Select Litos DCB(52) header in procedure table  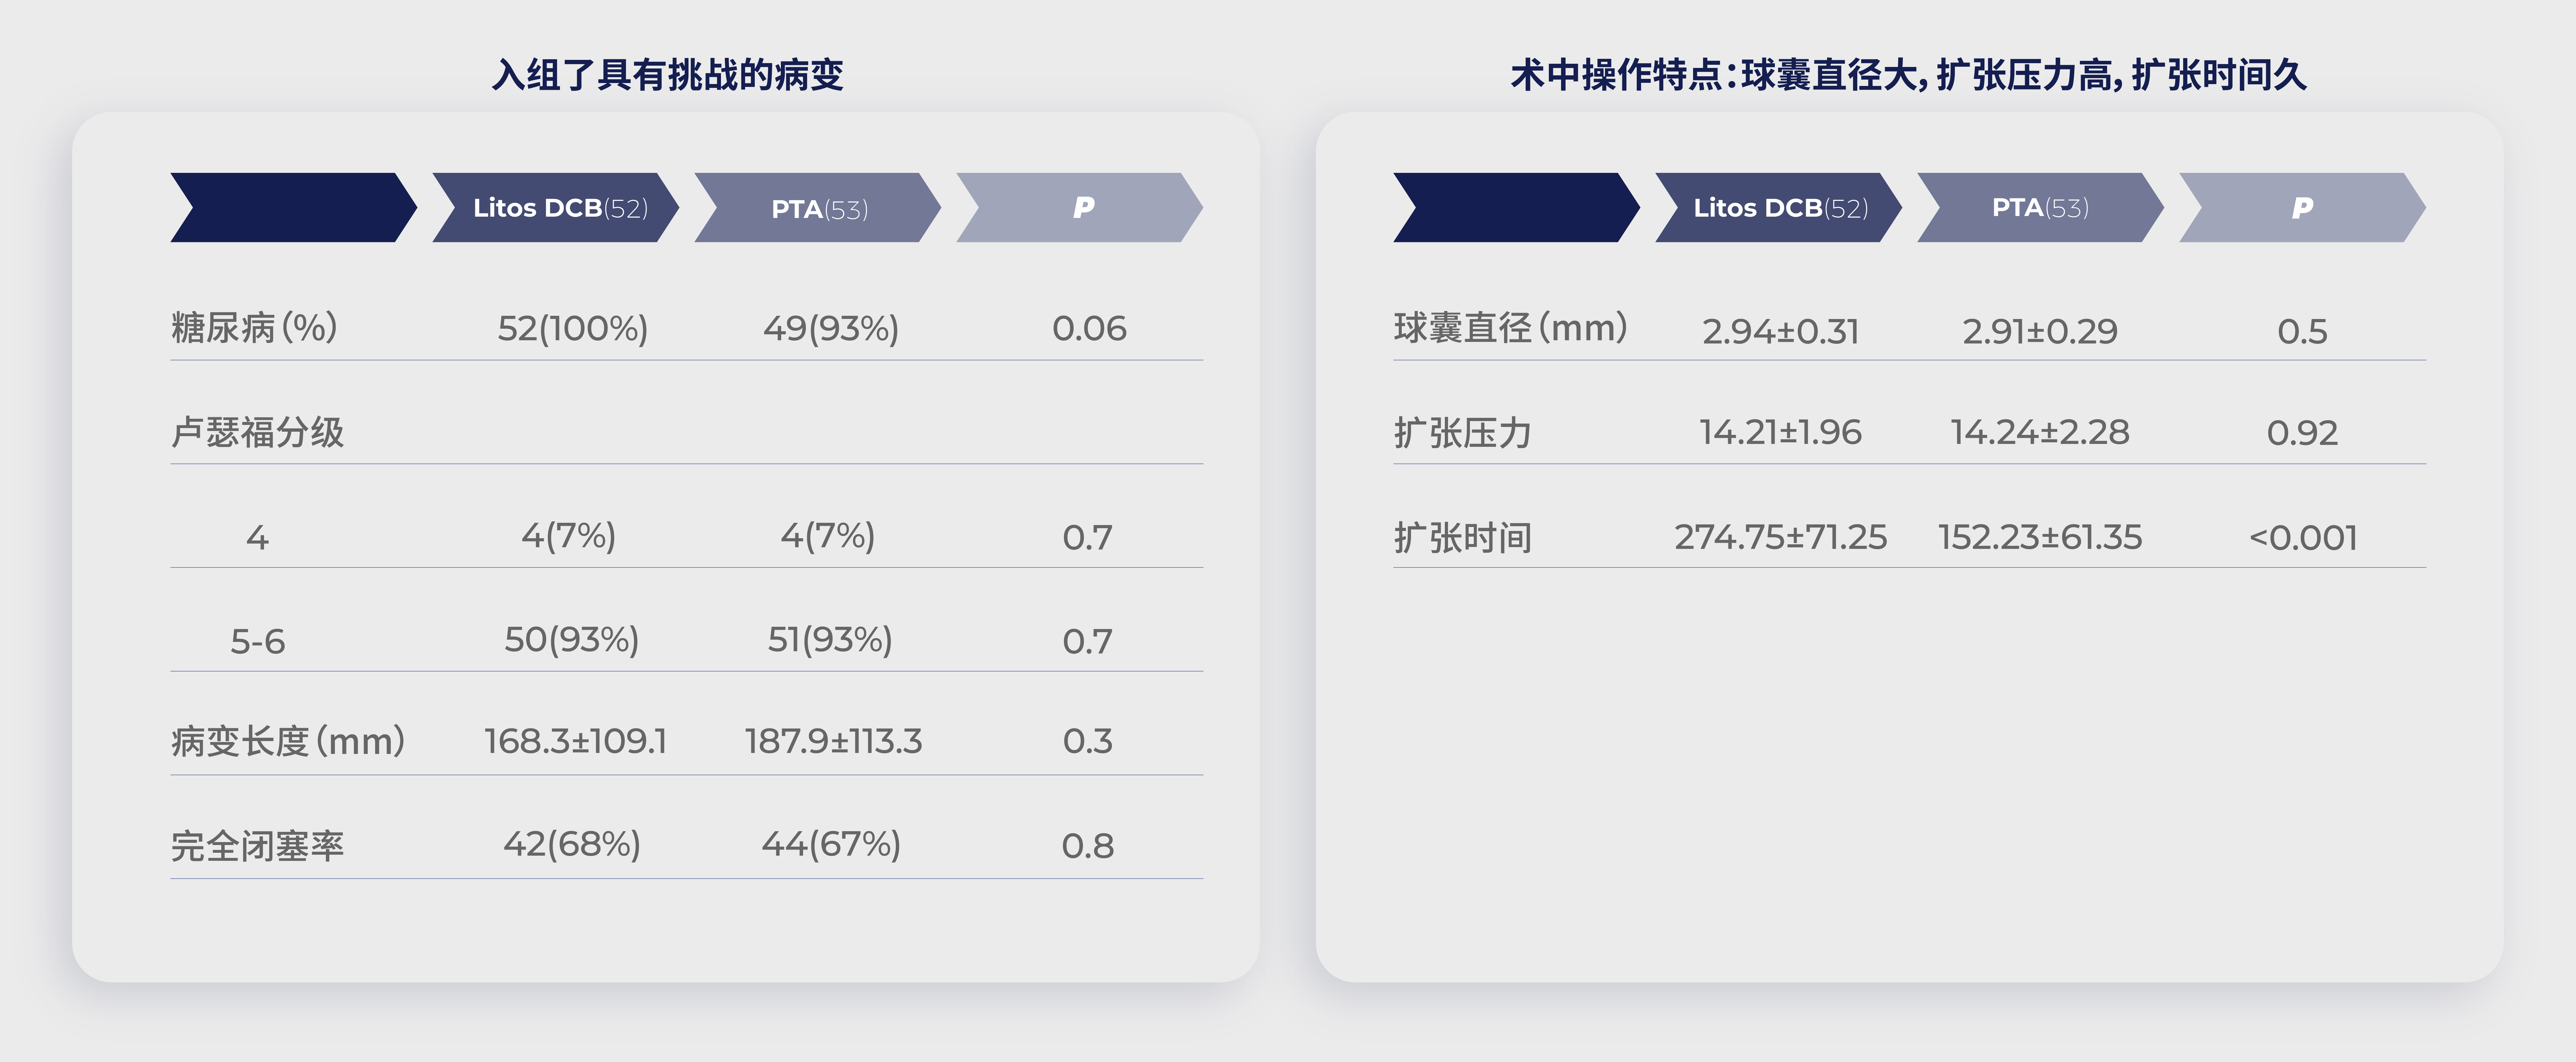1779,208
